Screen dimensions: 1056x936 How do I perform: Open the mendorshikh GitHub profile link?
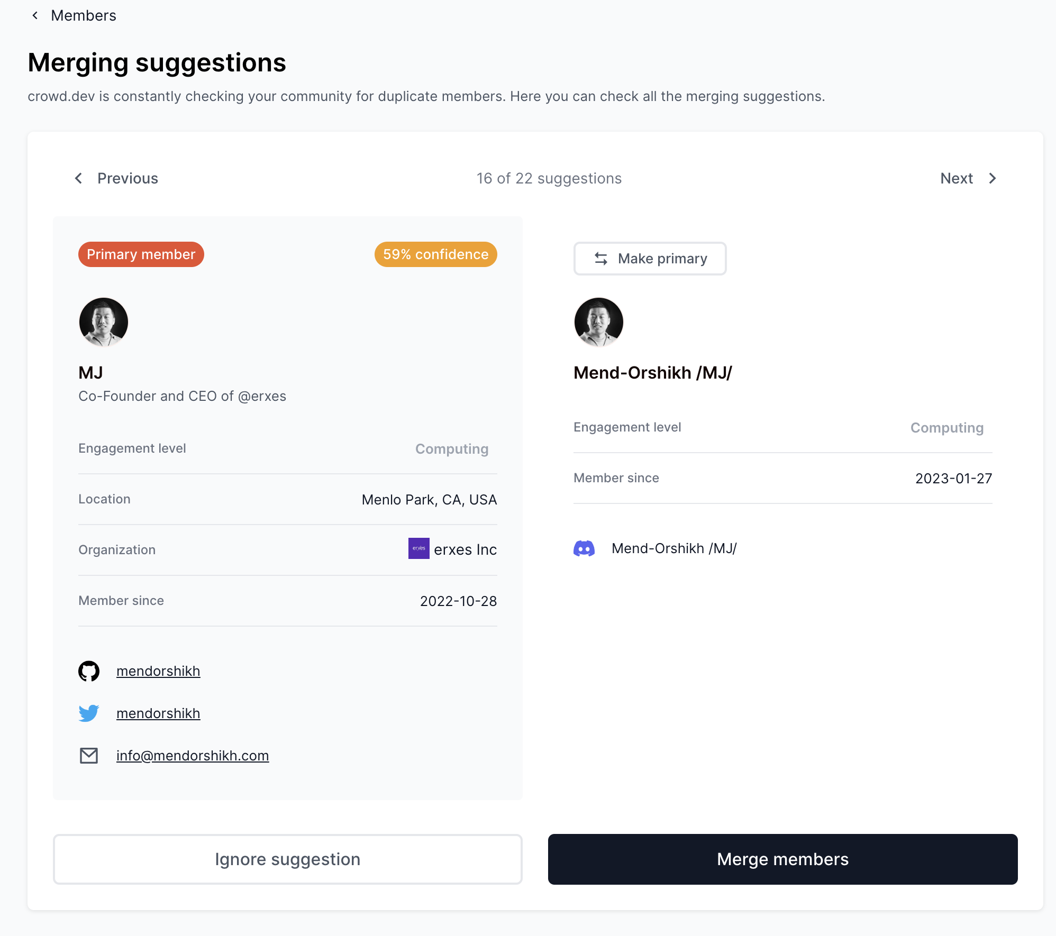pos(158,671)
